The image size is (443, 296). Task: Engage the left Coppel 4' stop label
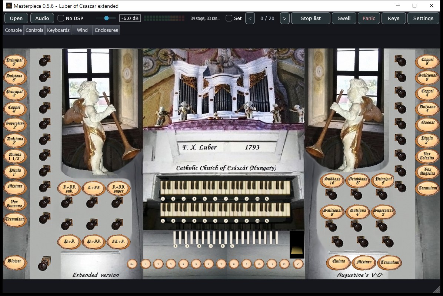point(15,109)
